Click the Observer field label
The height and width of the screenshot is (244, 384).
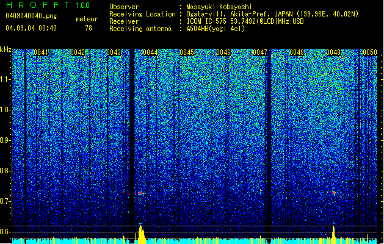[124, 7]
